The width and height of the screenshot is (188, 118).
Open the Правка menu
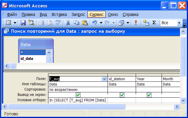[x=28, y=14]
